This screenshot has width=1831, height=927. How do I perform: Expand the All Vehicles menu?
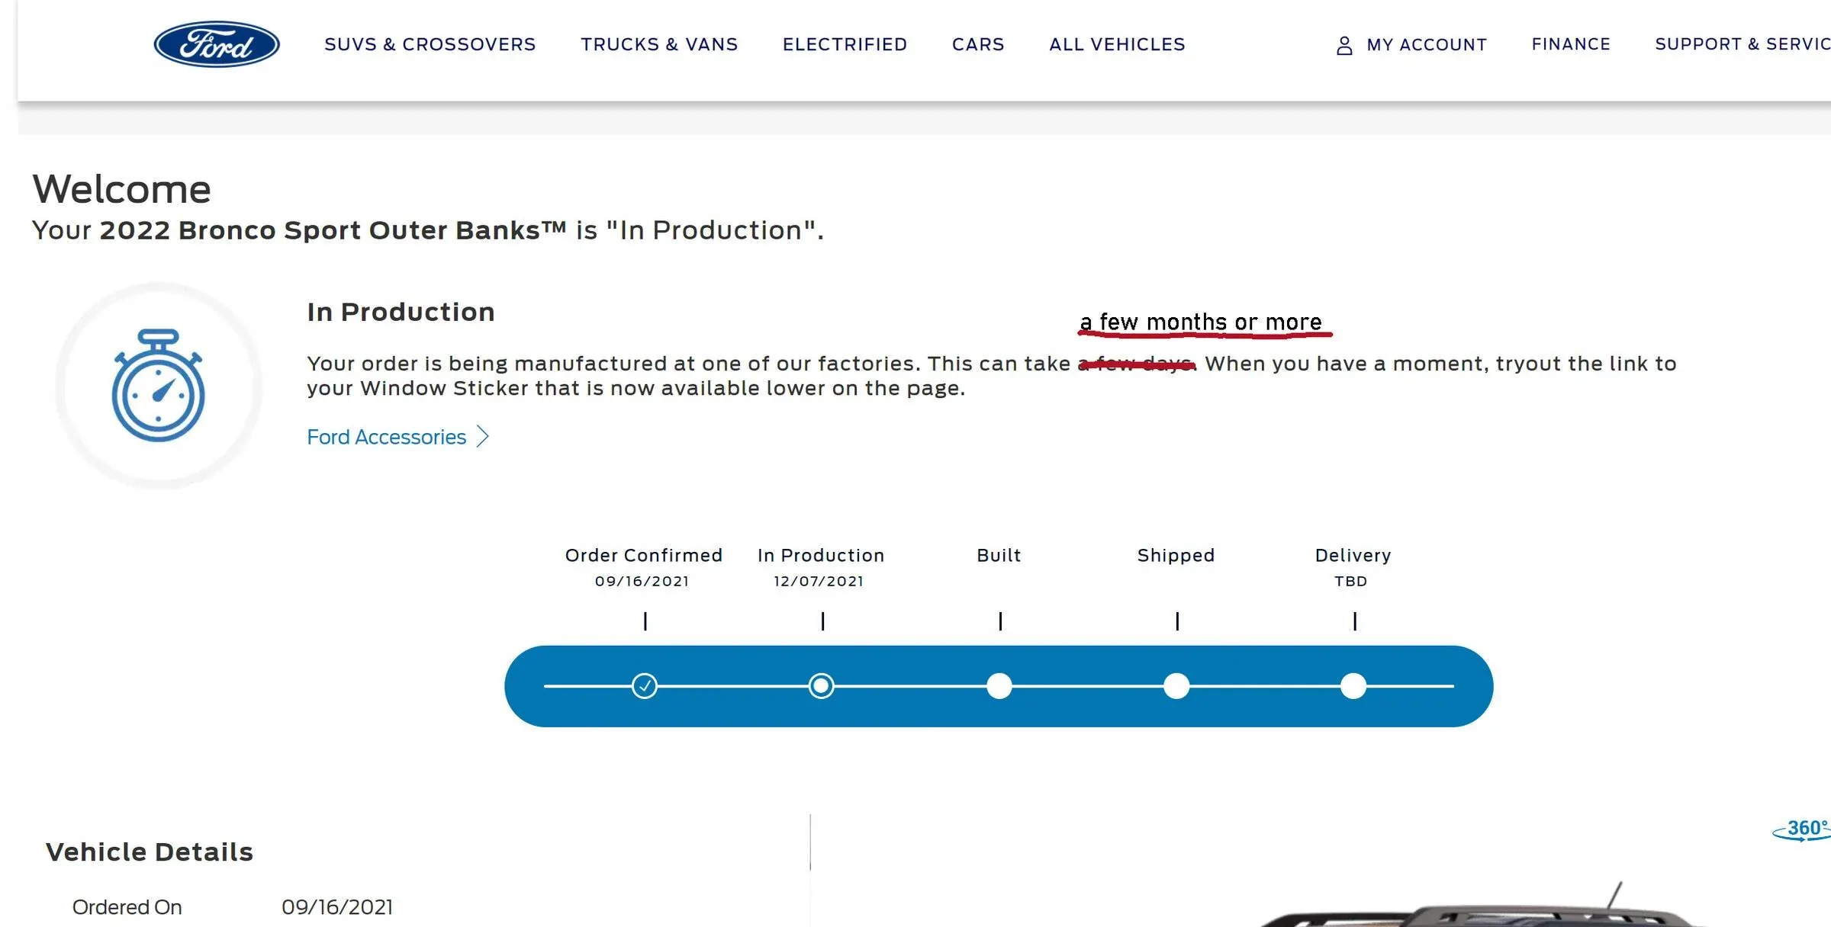coord(1117,44)
